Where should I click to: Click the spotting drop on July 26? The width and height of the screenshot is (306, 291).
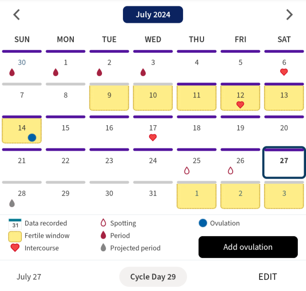pyautogui.click(x=230, y=171)
